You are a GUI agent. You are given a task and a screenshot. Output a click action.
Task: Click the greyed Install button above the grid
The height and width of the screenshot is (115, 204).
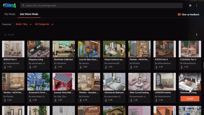click(9, 34)
